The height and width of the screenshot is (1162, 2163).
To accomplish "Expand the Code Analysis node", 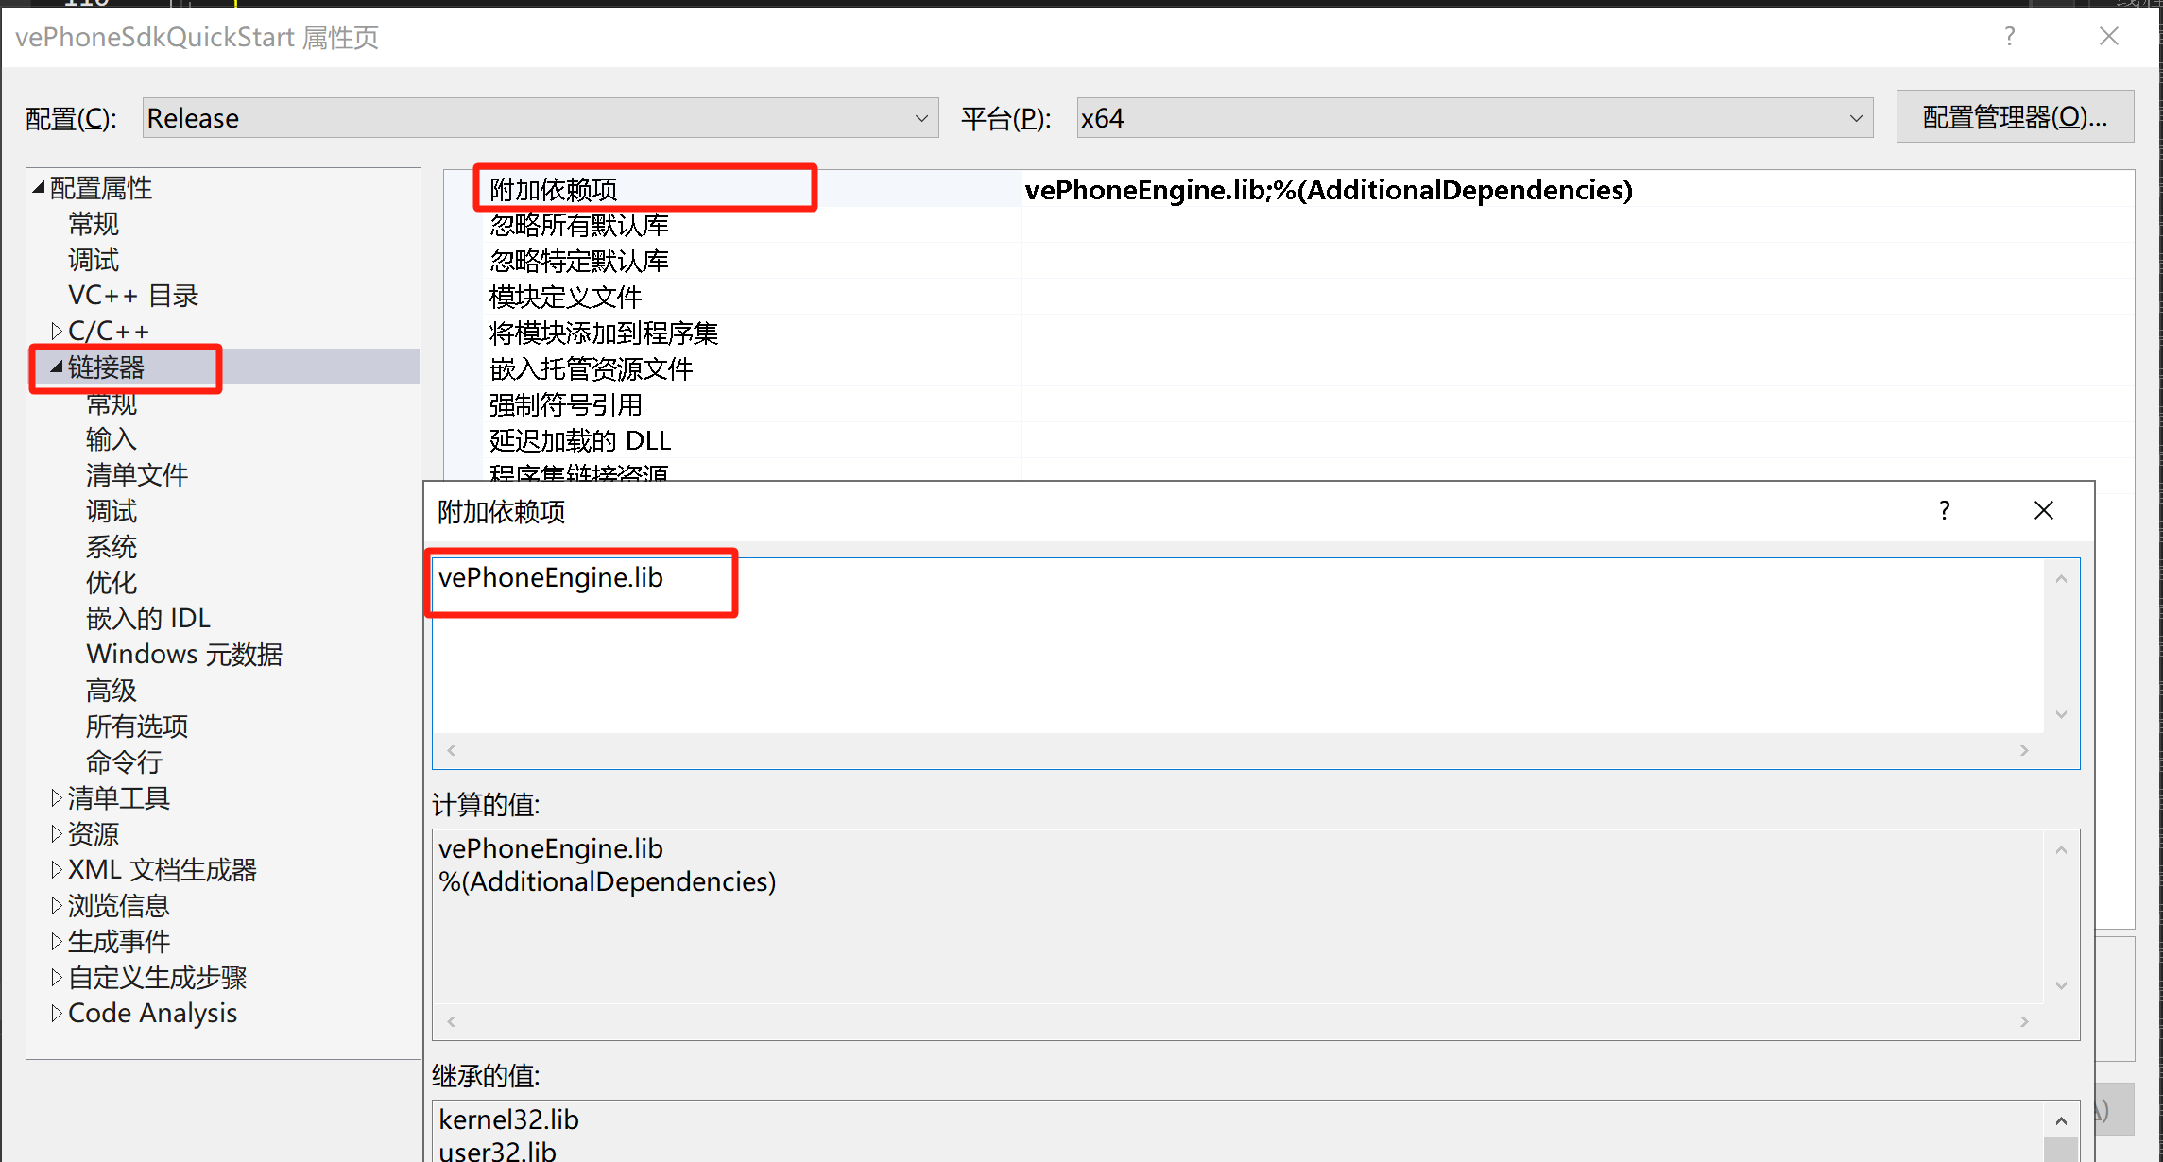I will coord(57,1013).
